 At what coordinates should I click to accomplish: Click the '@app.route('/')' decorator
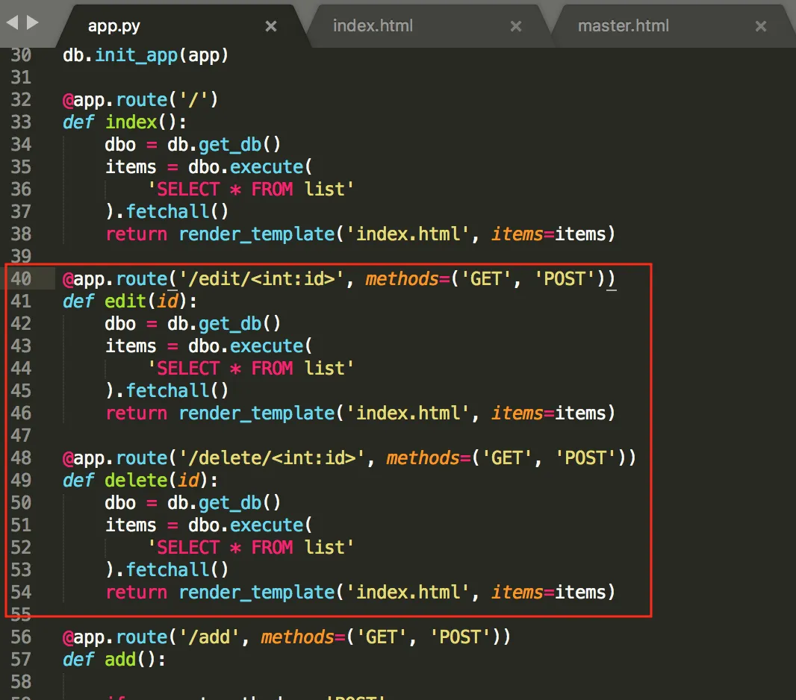pyautogui.click(x=140, y=100)
